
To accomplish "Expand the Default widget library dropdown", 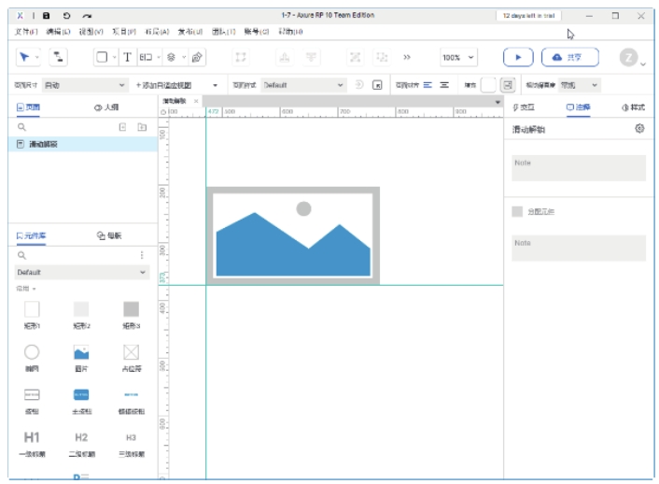I will coord(82,272).
